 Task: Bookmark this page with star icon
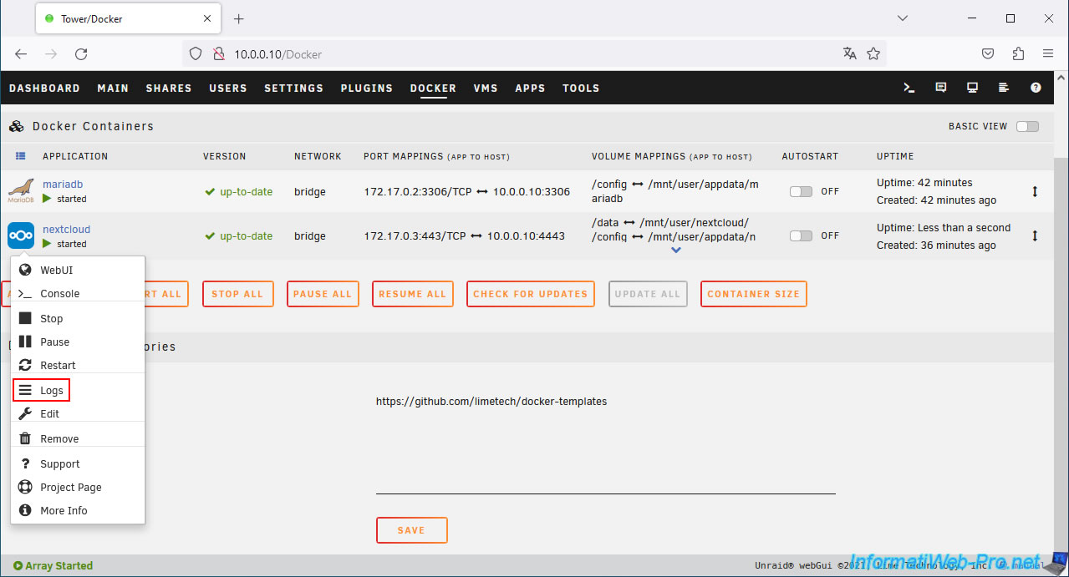click(x=873, y=53)
